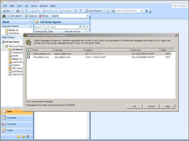Sort the list by the Address column
The image size is (189, 141).
click(x=69, y=50)
